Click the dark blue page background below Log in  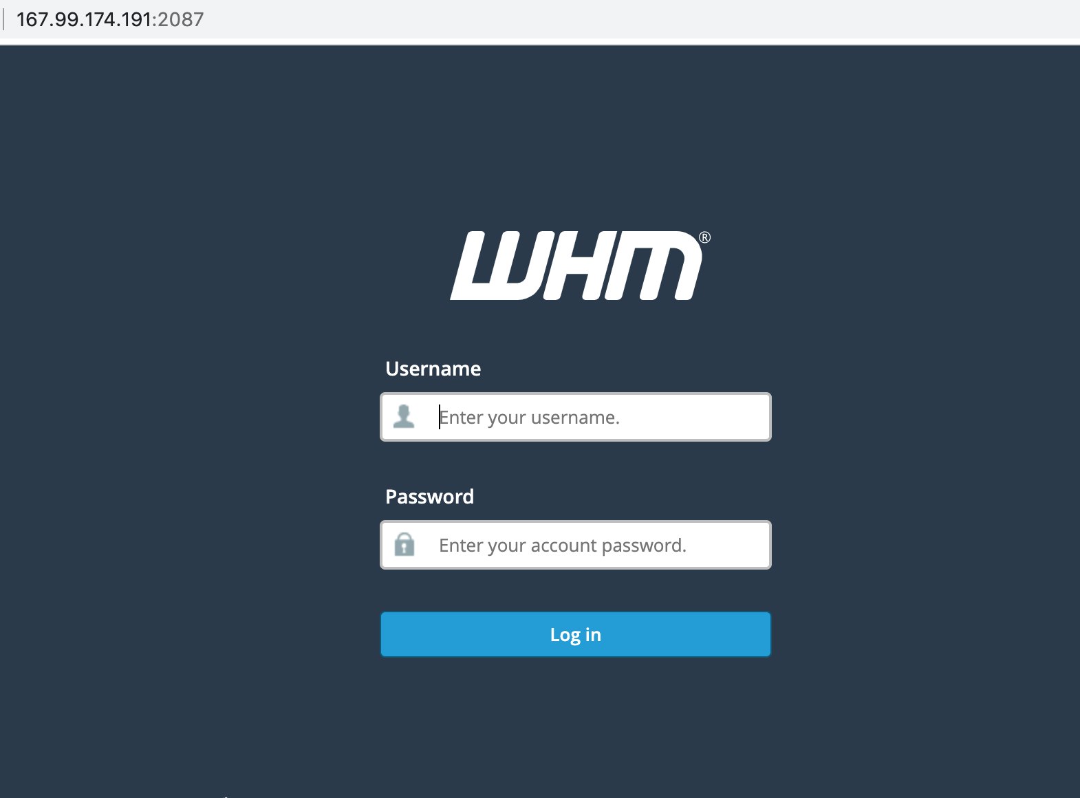576,729
